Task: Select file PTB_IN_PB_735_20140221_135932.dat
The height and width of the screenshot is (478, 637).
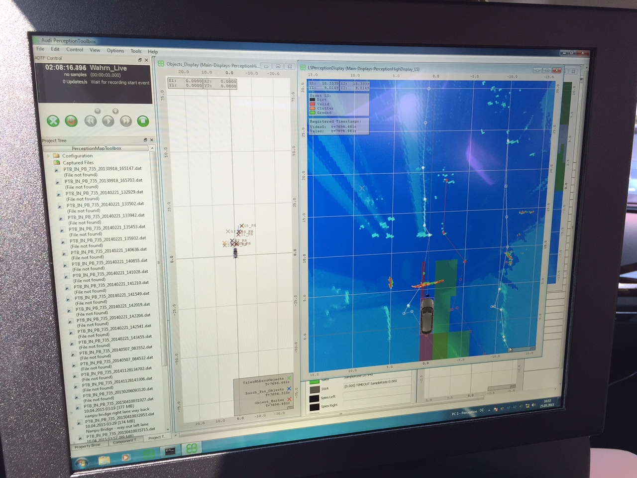Action: coord(108,239)
